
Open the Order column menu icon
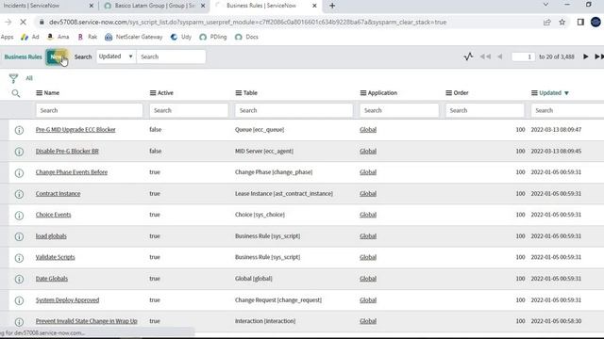449,93
